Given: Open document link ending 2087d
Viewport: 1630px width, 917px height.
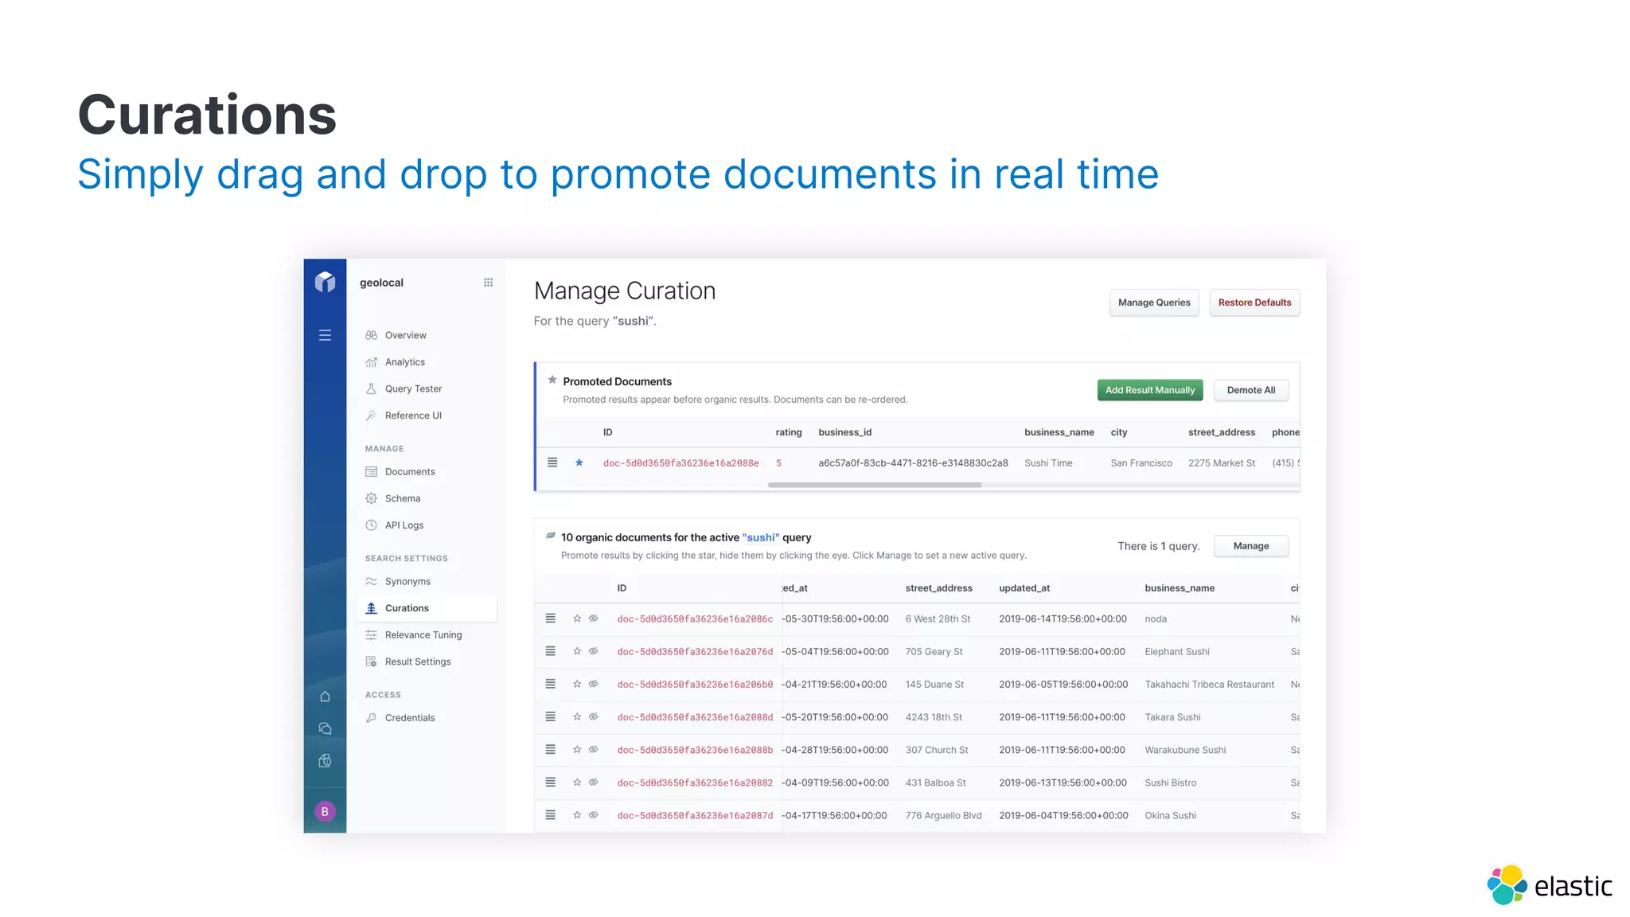Looking at the screenshot, I should 695,815.
